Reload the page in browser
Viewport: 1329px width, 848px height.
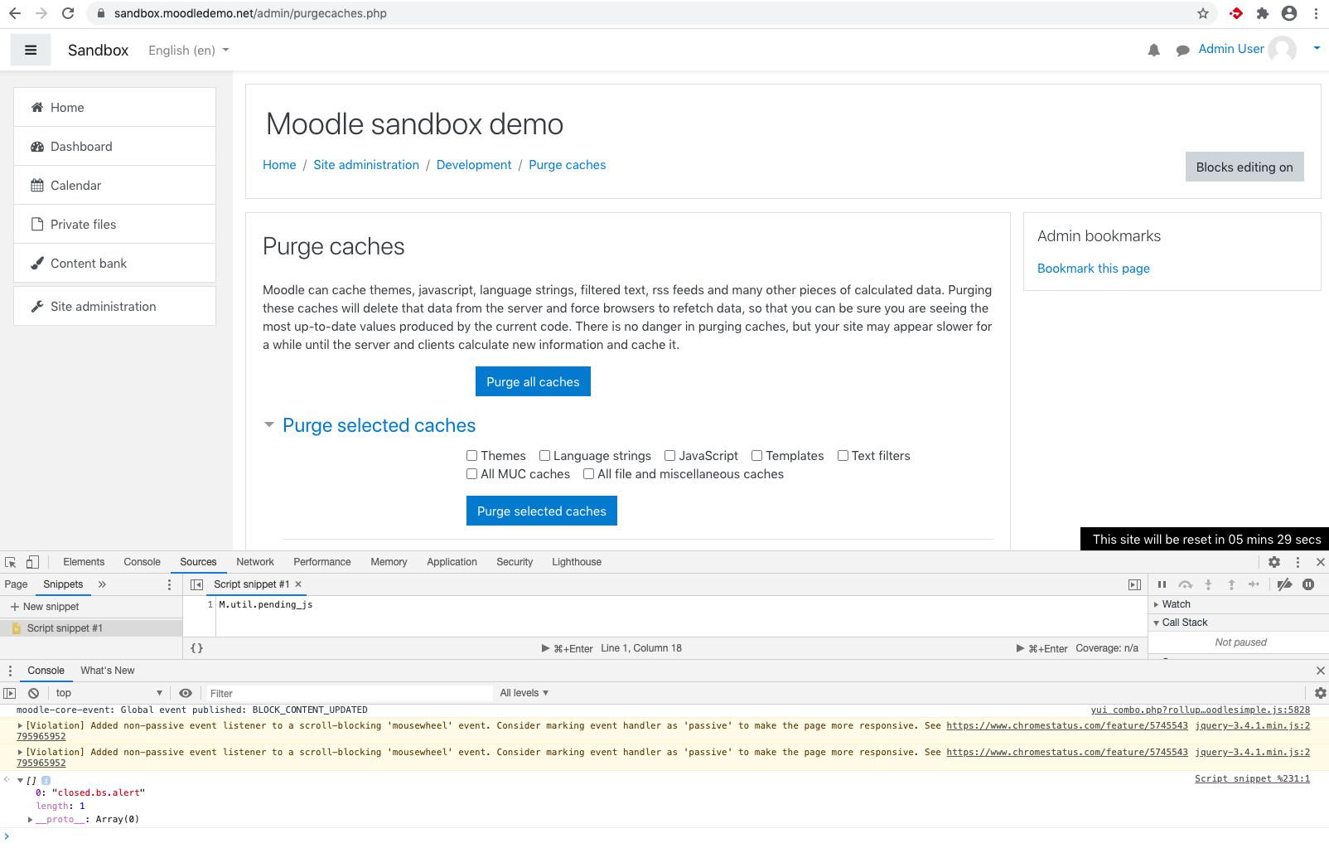[x=68, y=13]
